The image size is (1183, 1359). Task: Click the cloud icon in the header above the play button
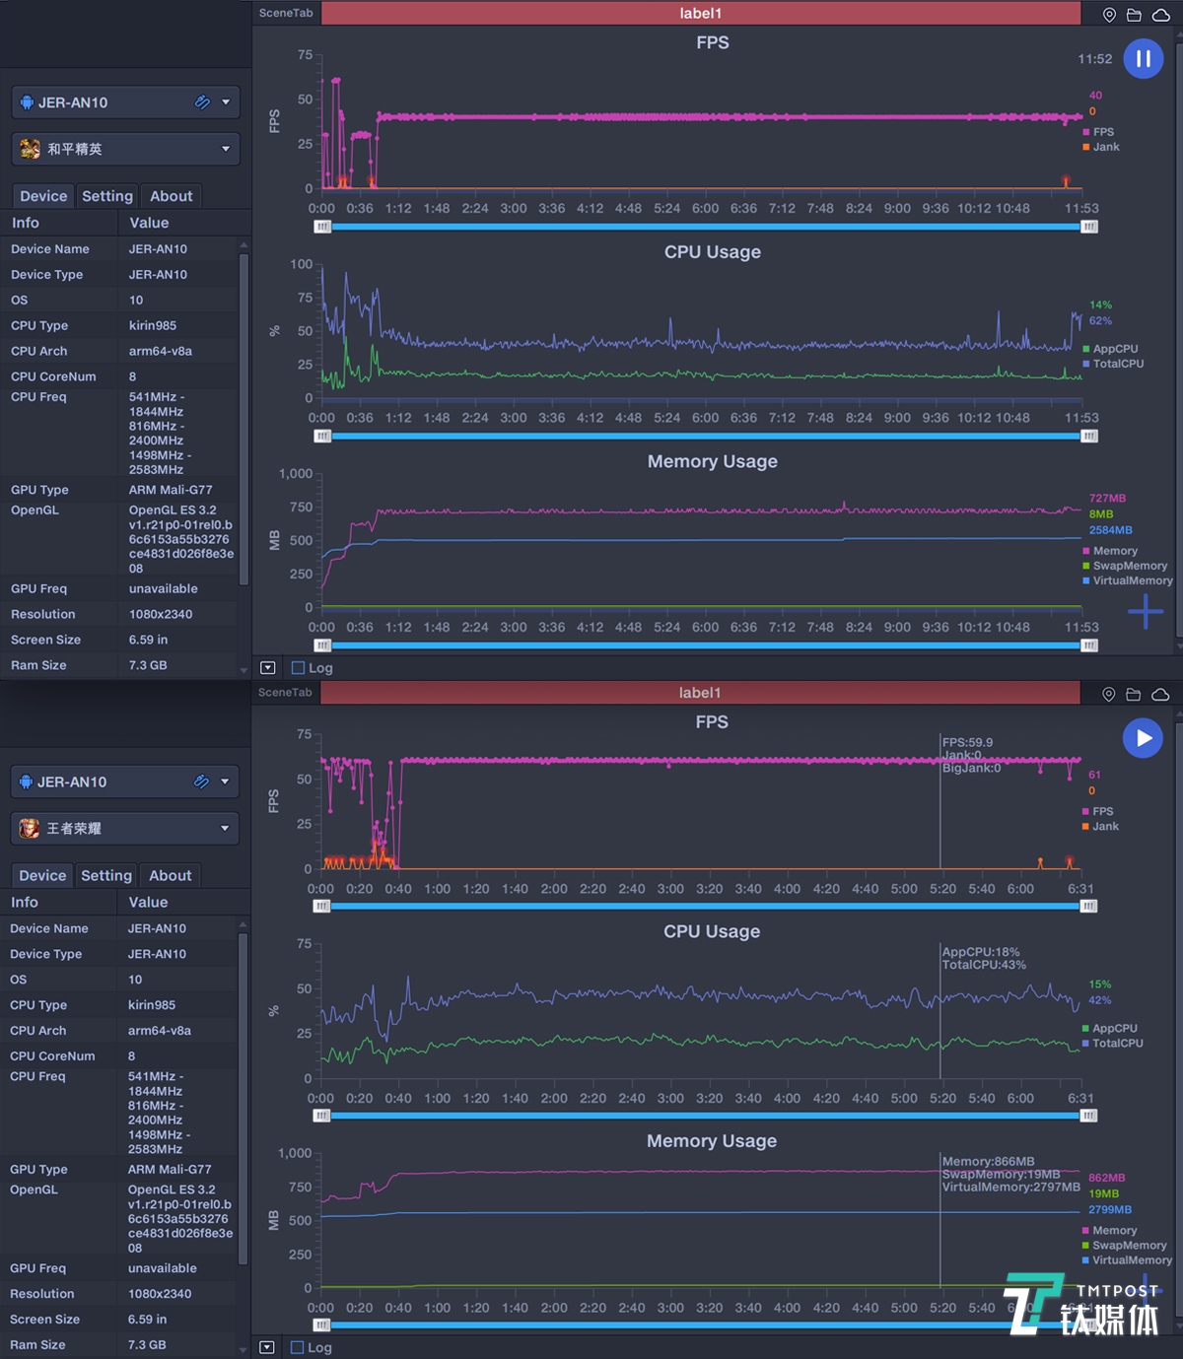click(x=1160, y=695)
